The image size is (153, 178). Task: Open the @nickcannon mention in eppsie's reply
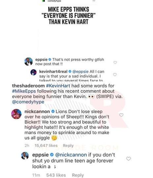pyautogui.click(x=71, y=155)
